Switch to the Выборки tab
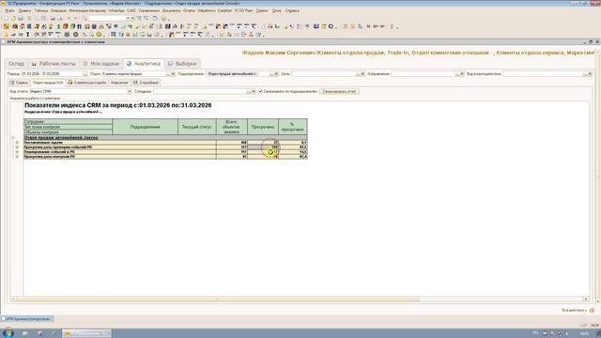The width and height of the screenshot is (601, 338). pos(182,64)
